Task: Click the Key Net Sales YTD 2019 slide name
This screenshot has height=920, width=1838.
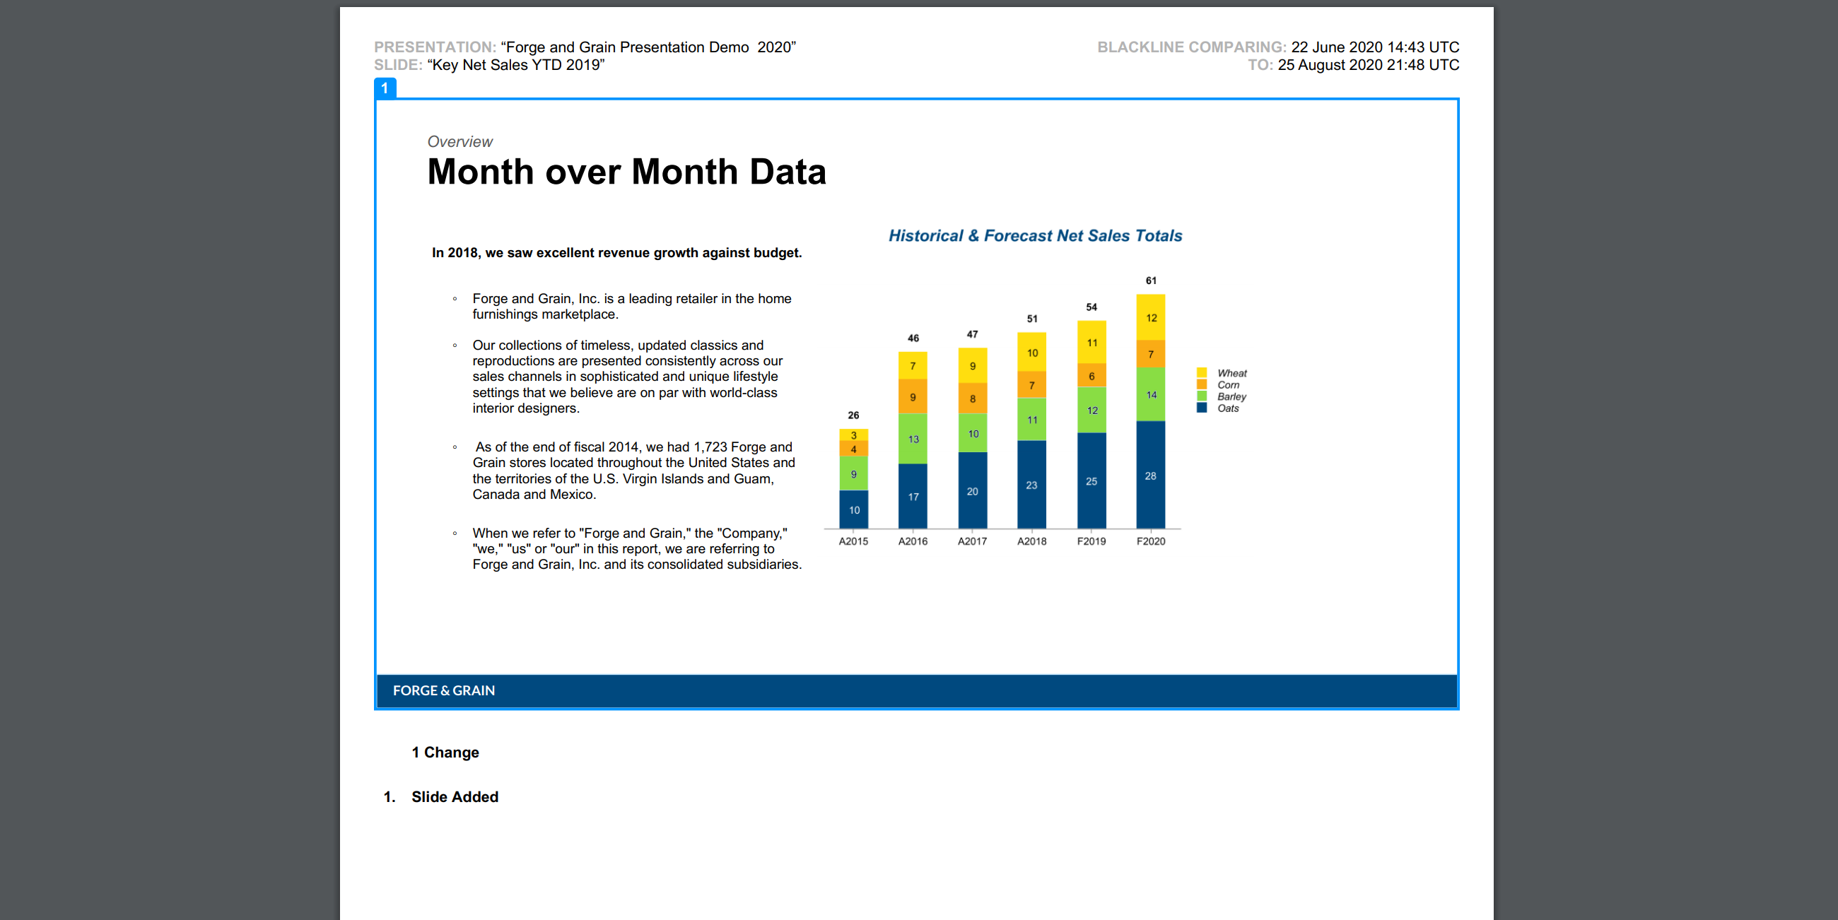Action: pos(515,65)
